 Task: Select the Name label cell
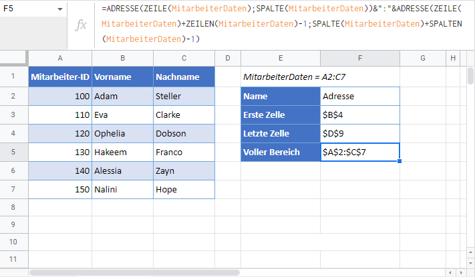(x=281, y=96)
